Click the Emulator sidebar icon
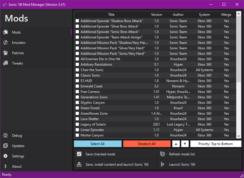This screenshot has height=178, width=244. tap(5, 43)
